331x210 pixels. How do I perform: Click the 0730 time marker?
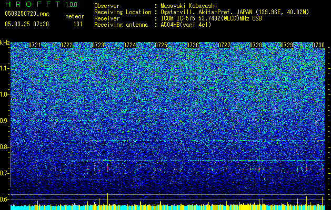[x=318, y=45]
